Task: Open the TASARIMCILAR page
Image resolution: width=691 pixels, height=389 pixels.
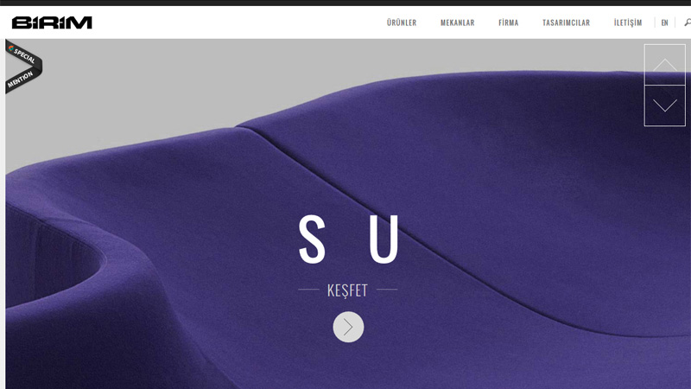Action: [x=566, y=22]
